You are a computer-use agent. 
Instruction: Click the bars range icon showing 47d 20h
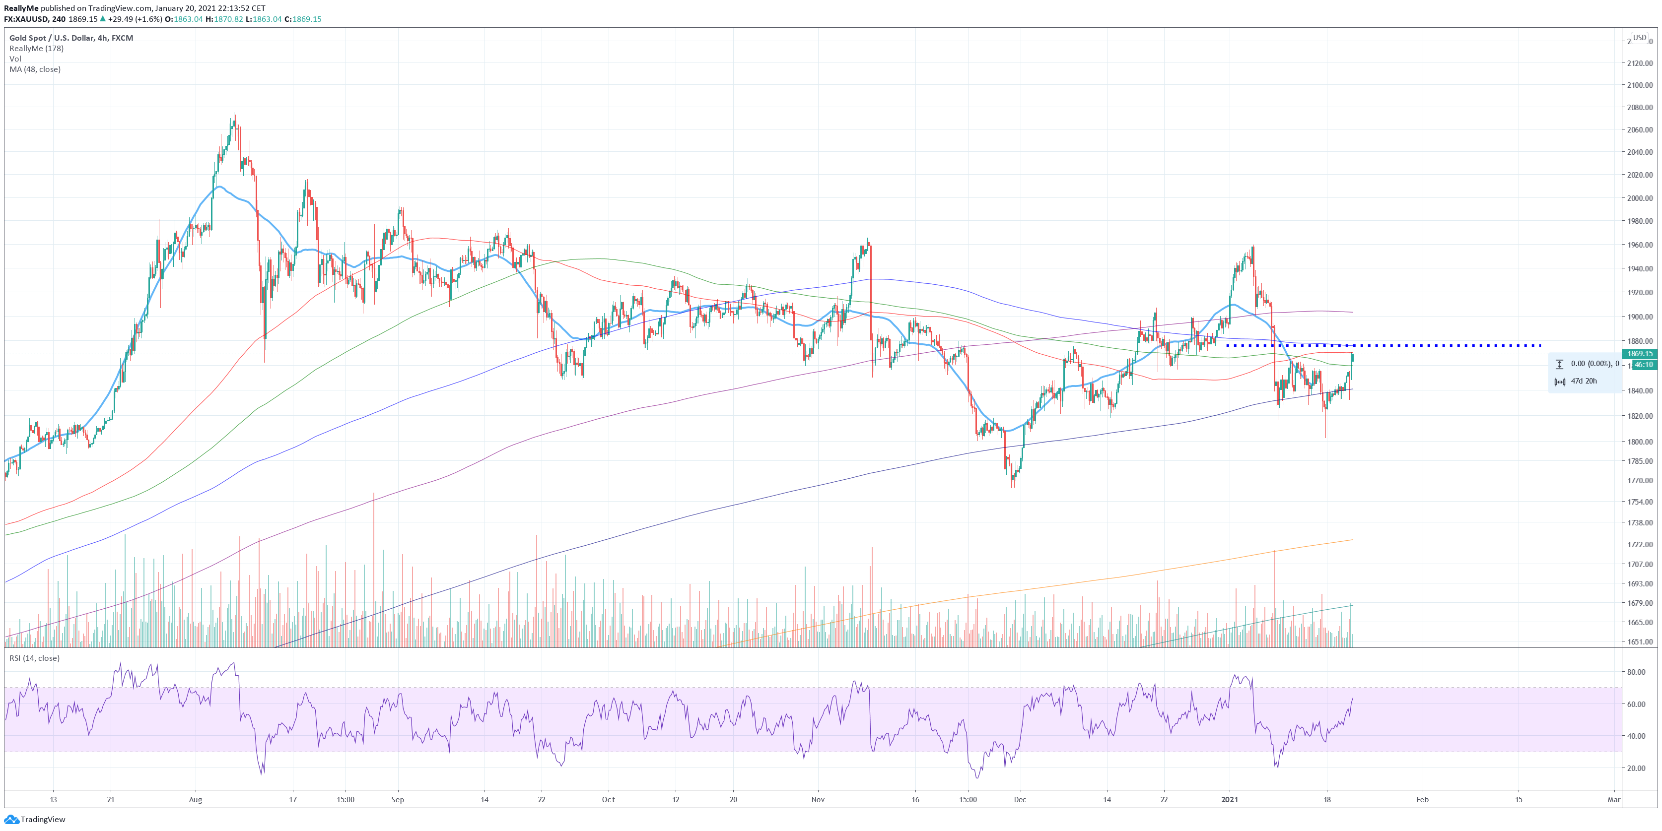tap(1559, 382)
